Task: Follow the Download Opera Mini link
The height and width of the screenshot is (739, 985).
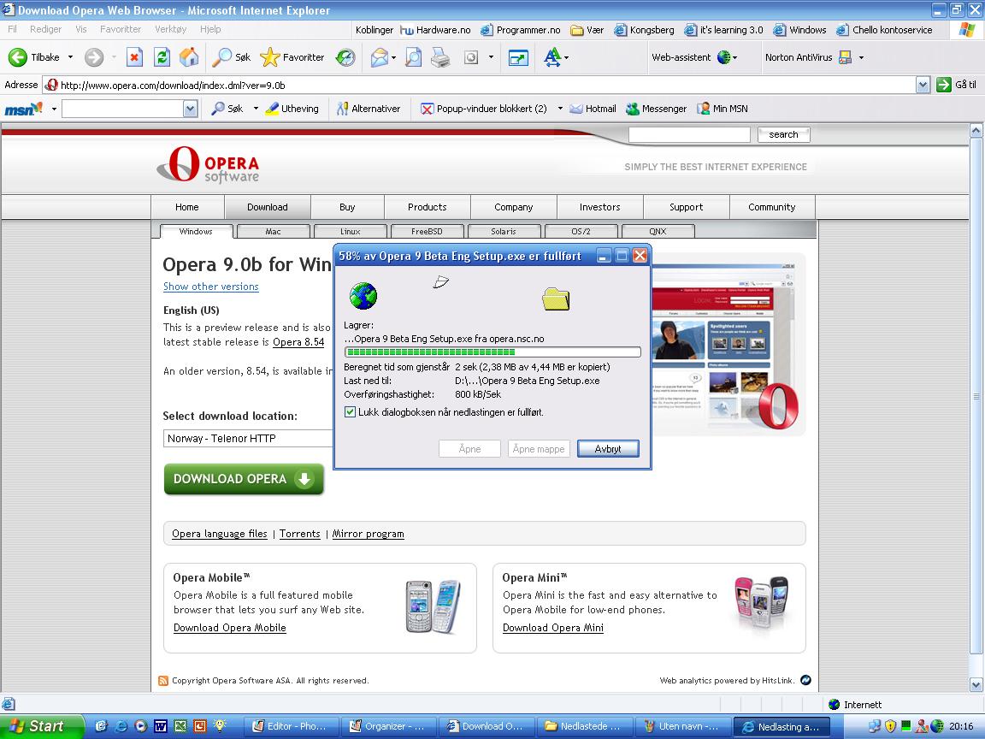Action: click(x=553, y=628)
